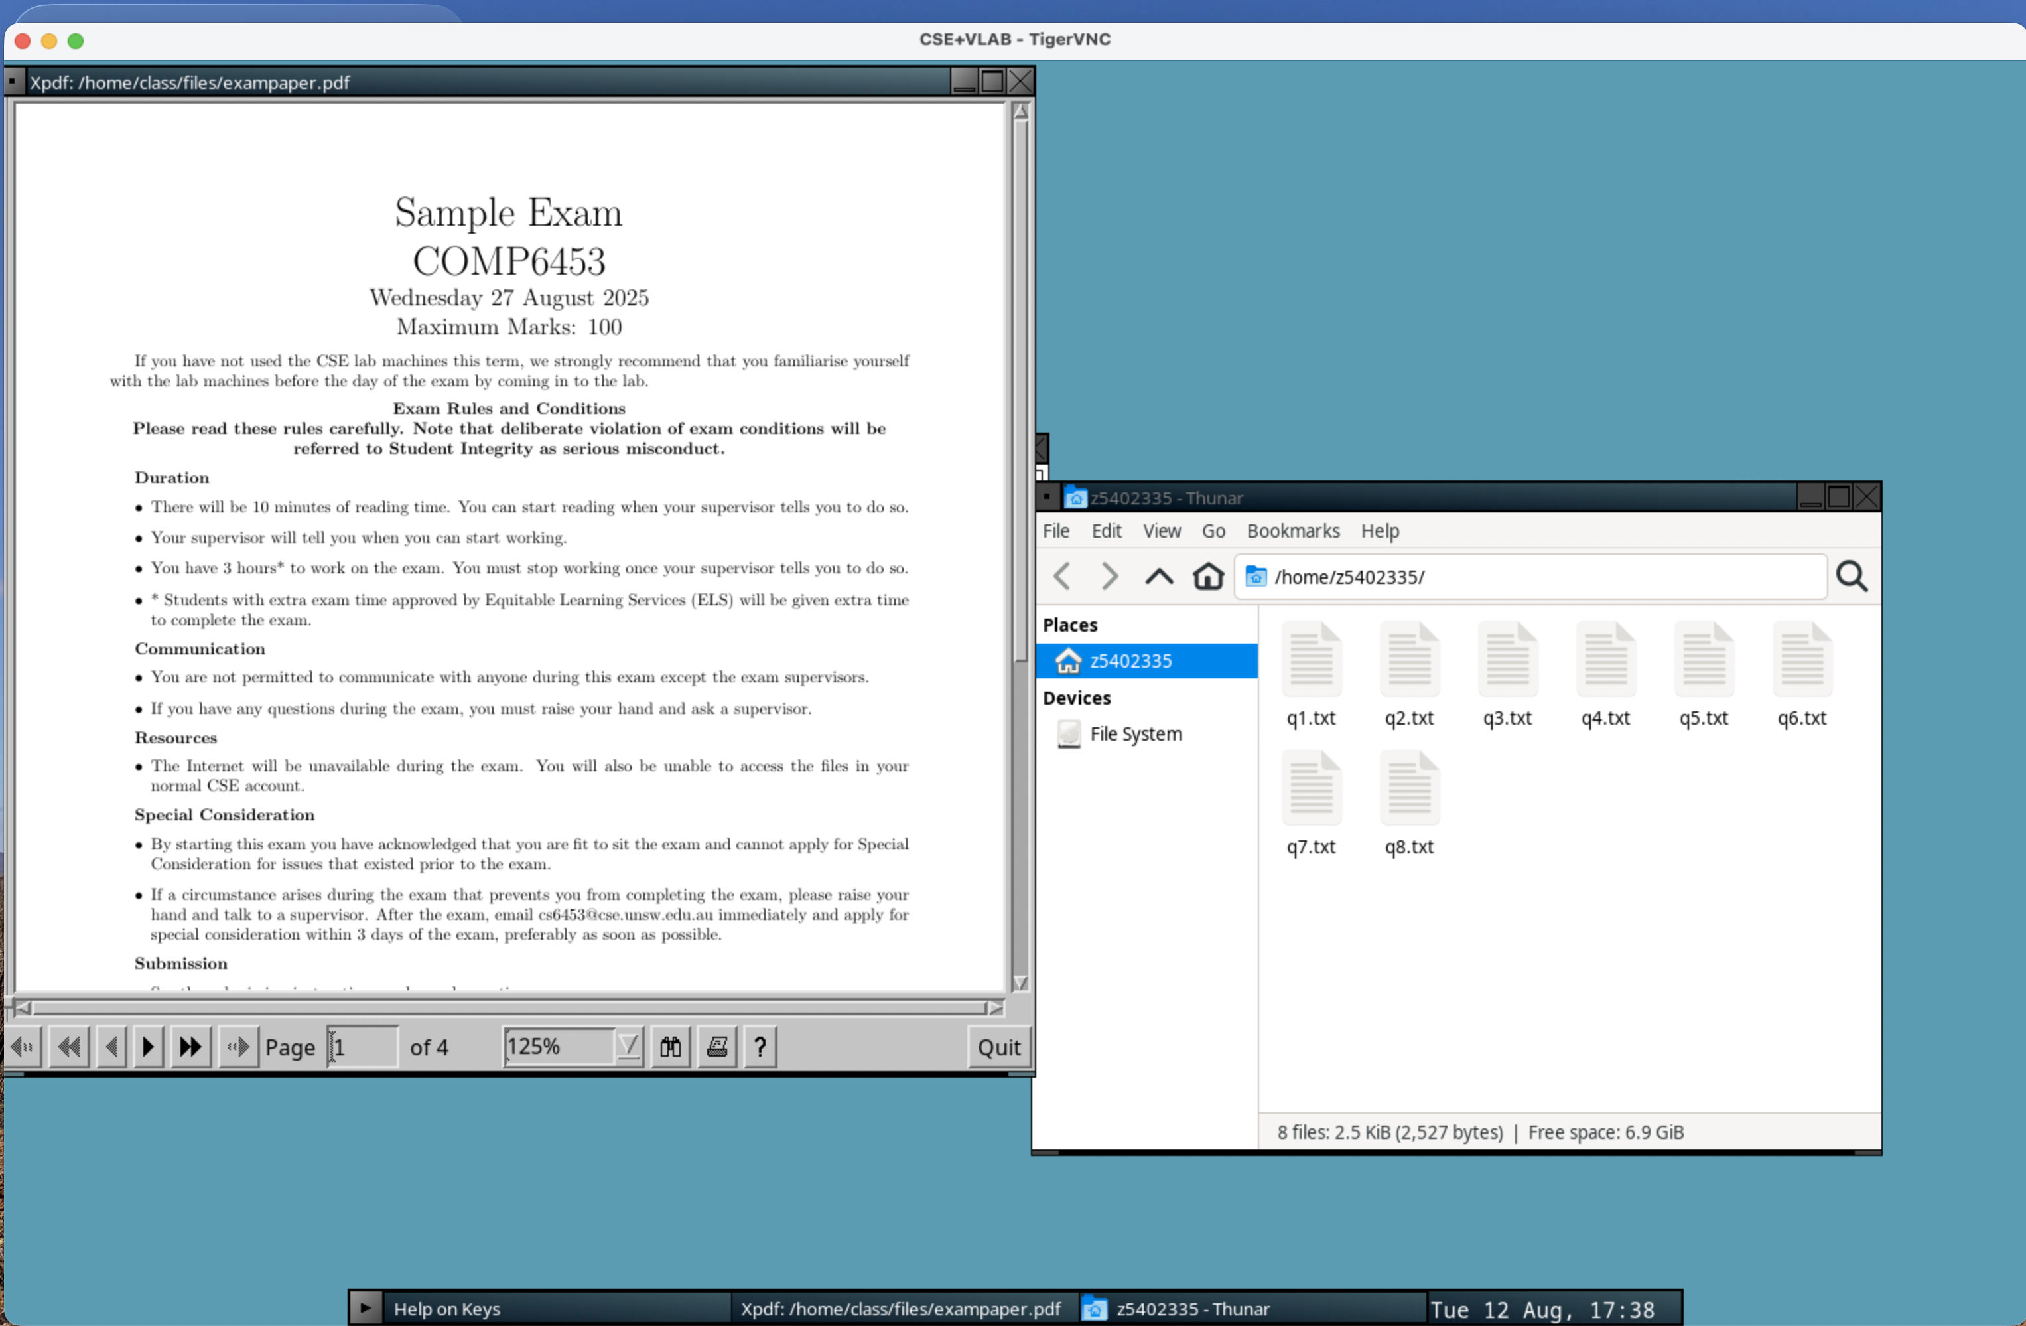Select the q3.txt file

[x=1507, y=674]
